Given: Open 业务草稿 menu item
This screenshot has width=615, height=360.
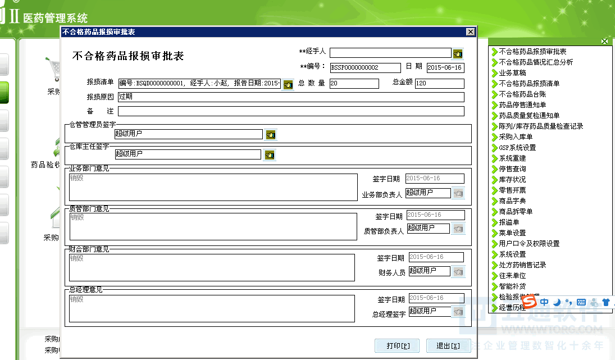Looking at the screenshot, I should click(x=512, y=73).
